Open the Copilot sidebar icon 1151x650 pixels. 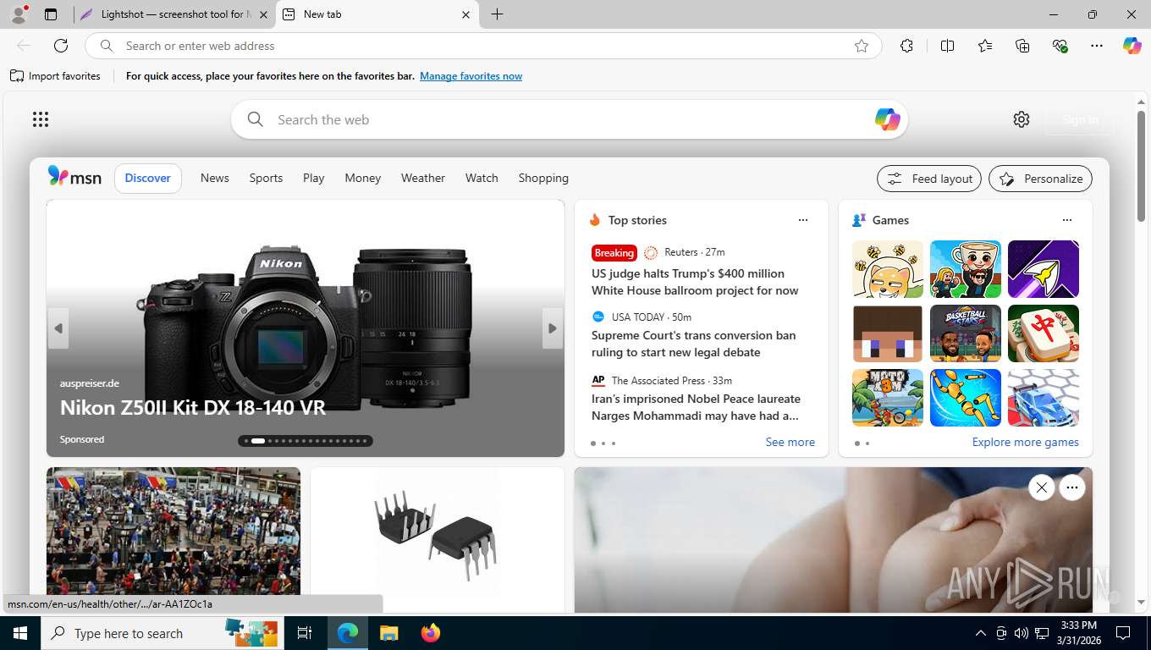1132,46
